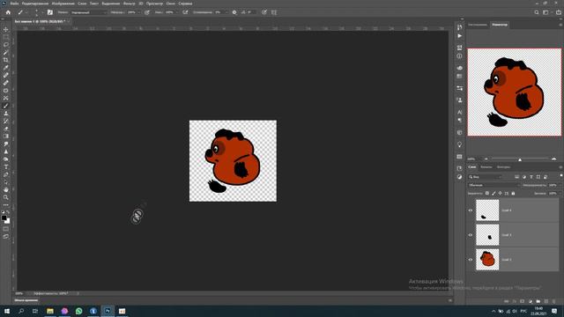The width and height of the screenshot is (564, 317).
Task: Open the Windows Start menu
Action: click(7, 311)
